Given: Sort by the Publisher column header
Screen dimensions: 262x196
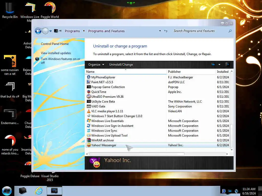Looking at the screenshot, I should (191, 72).
